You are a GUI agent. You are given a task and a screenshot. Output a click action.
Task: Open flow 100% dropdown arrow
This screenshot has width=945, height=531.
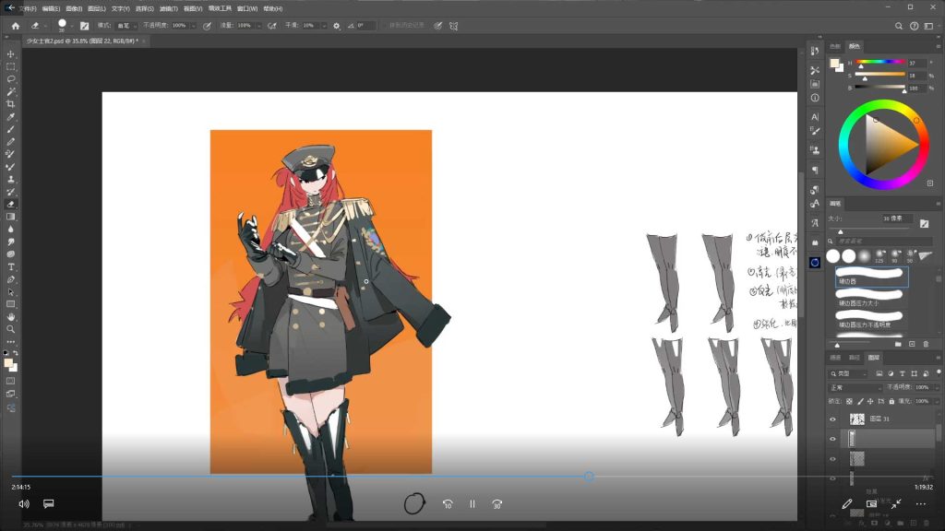pos(258,26)
